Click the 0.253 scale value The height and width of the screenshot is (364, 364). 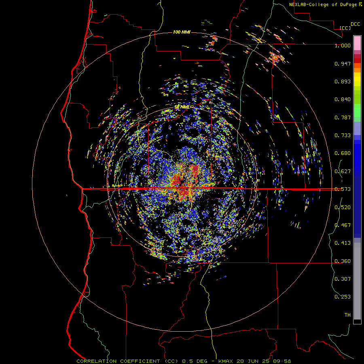pyautogui.click(x=343, y=297)
